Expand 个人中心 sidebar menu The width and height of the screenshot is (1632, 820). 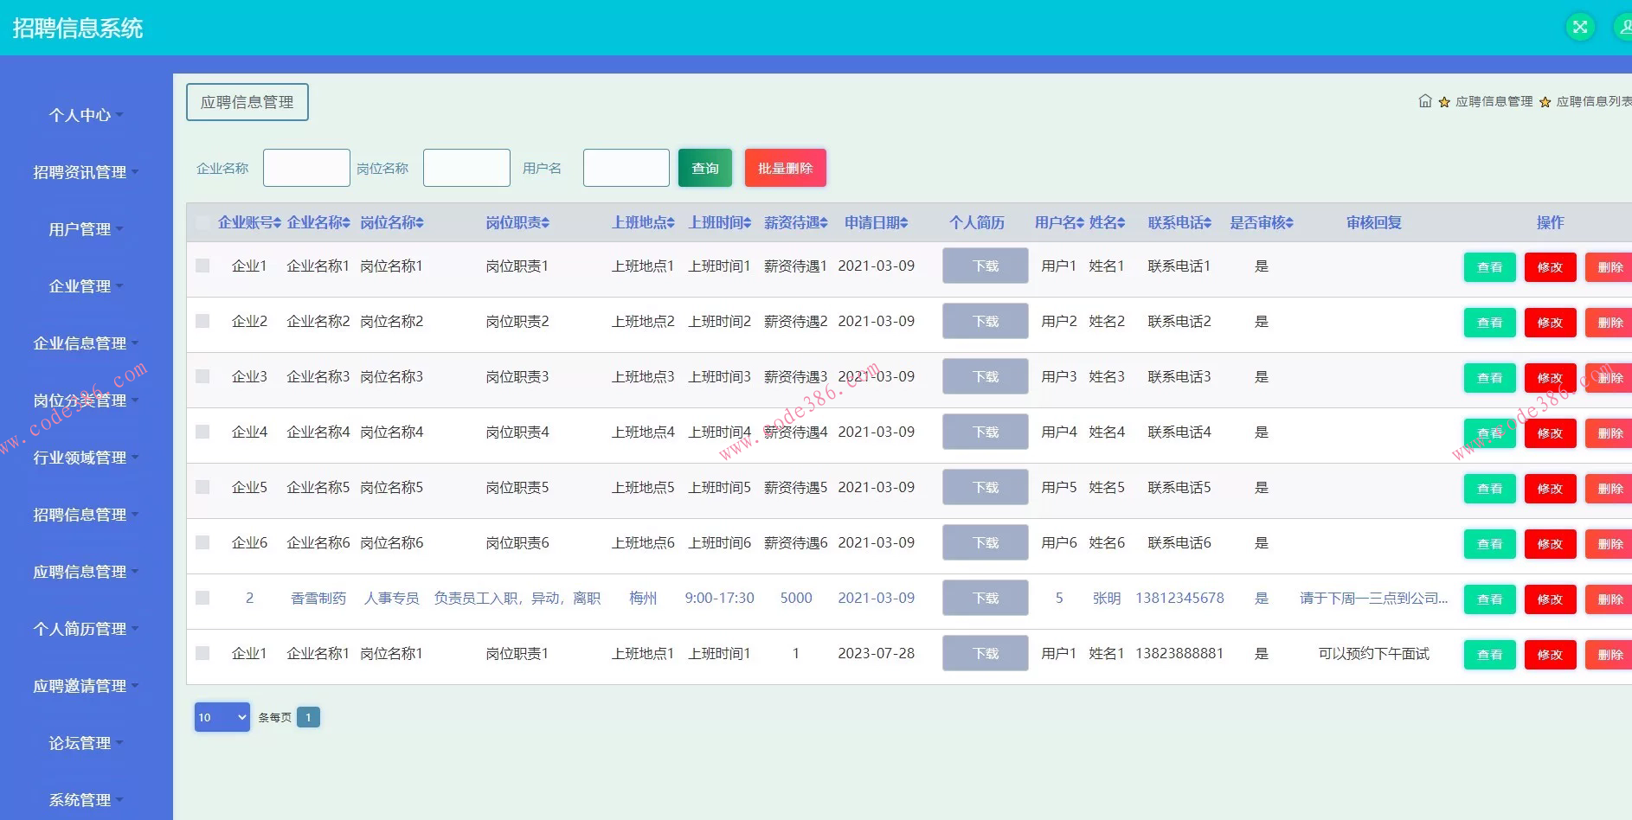click(85, 115)
